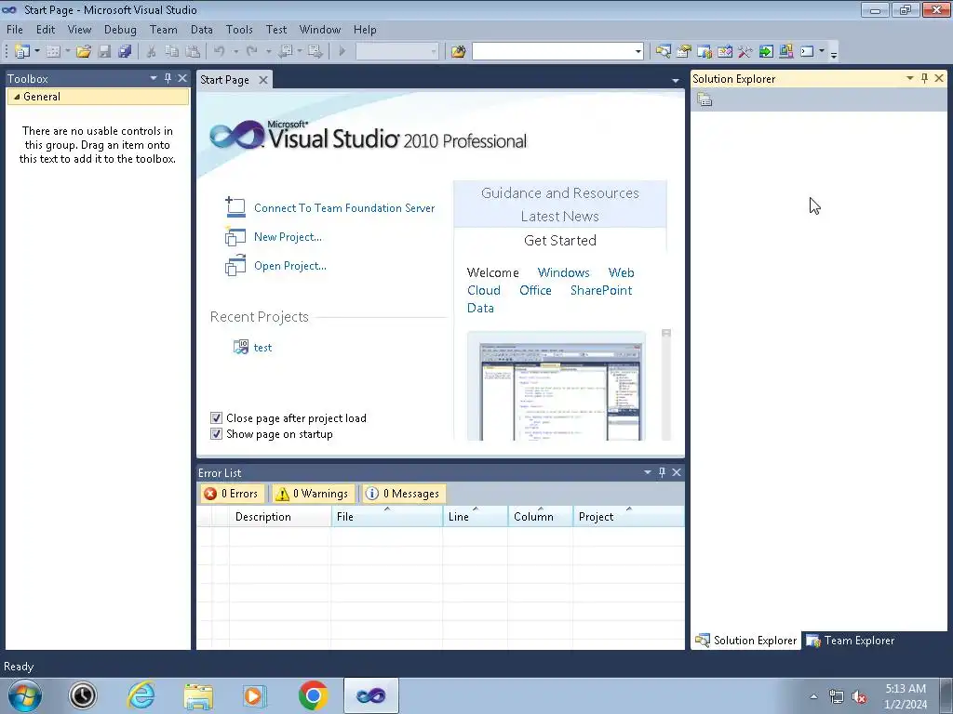This screenshot has height=714, width=953.
Task: Open Solution Explorer via toolbar icon
Action: (x=663, y=52)
